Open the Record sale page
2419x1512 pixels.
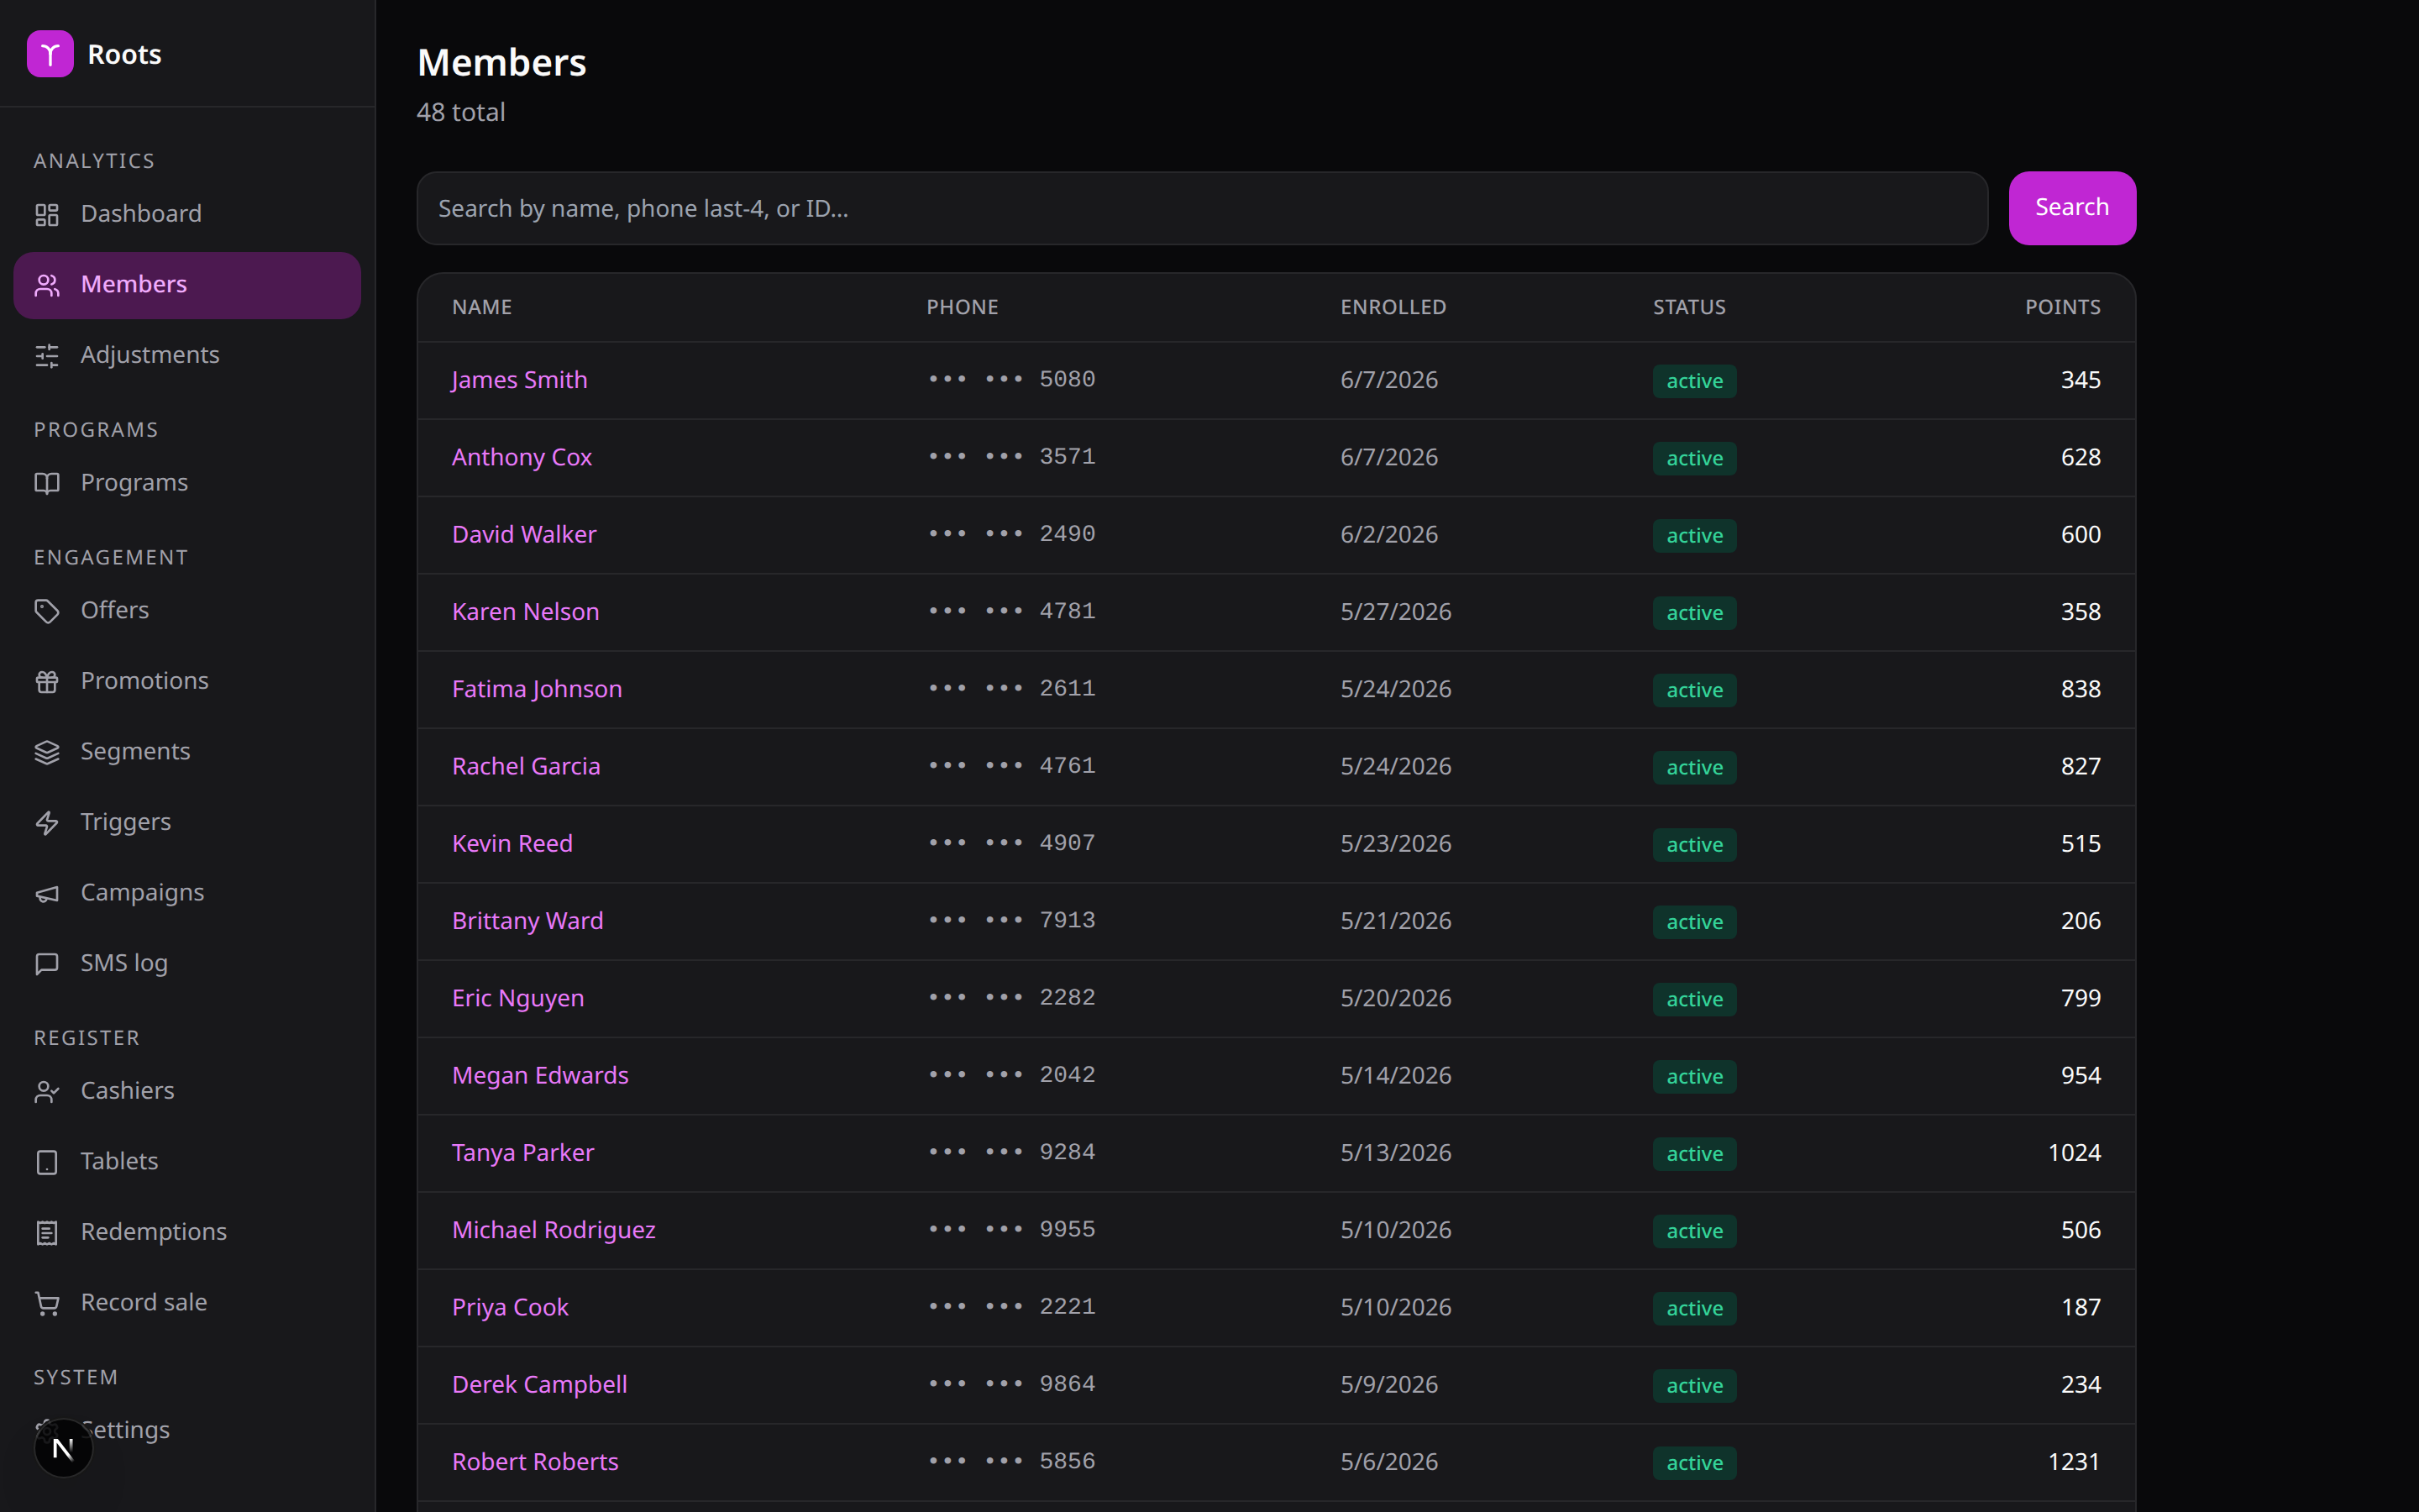[x=187, y=1303]
